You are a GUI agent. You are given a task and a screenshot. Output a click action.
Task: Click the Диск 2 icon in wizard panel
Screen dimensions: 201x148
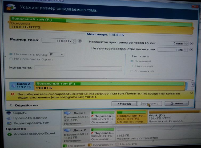(13, 86)
